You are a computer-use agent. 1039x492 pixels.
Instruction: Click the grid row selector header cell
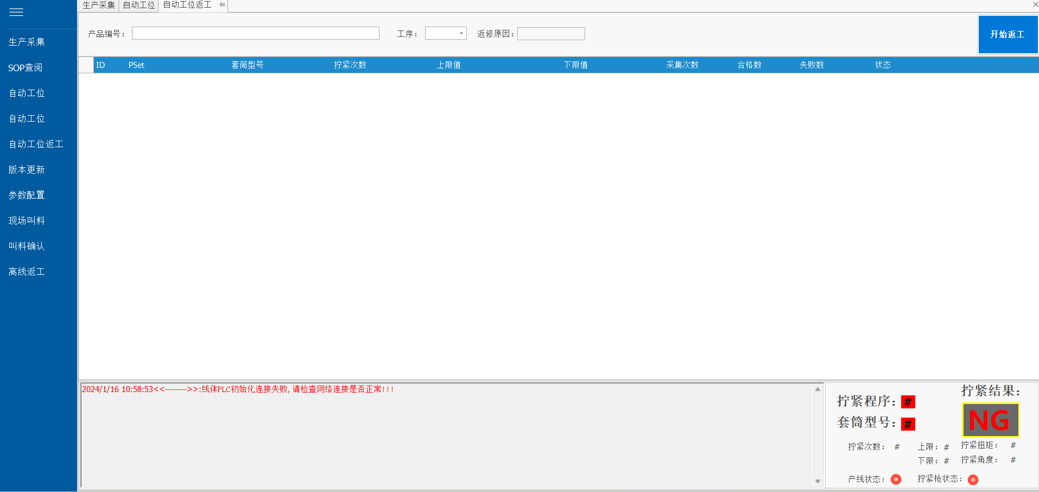(x=86, y=65)
